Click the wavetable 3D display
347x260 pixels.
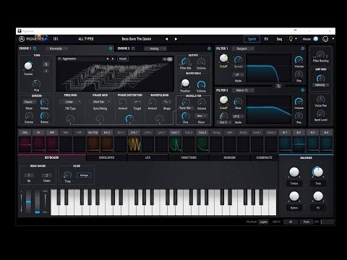tap(115, 77)
